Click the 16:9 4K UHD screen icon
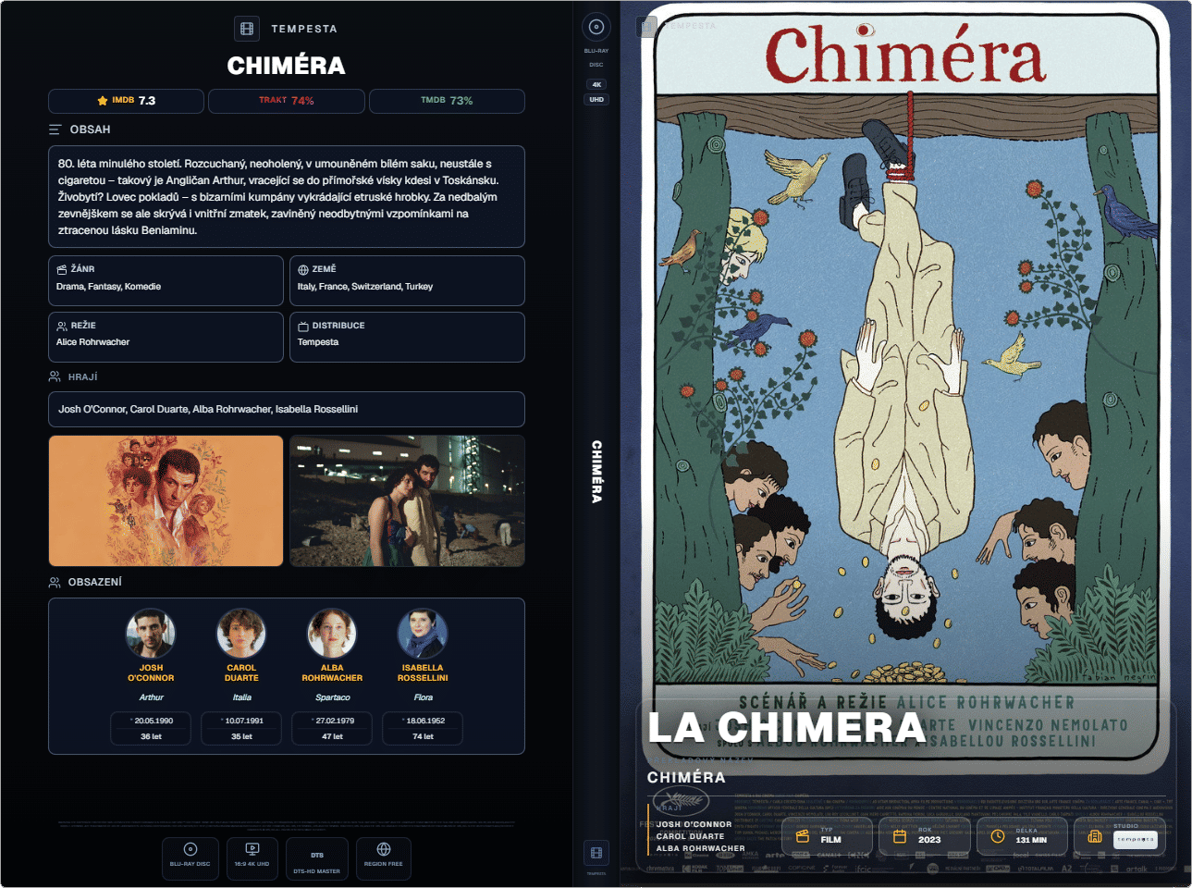The image size is (1192, 888). click(x=252, y=848)
